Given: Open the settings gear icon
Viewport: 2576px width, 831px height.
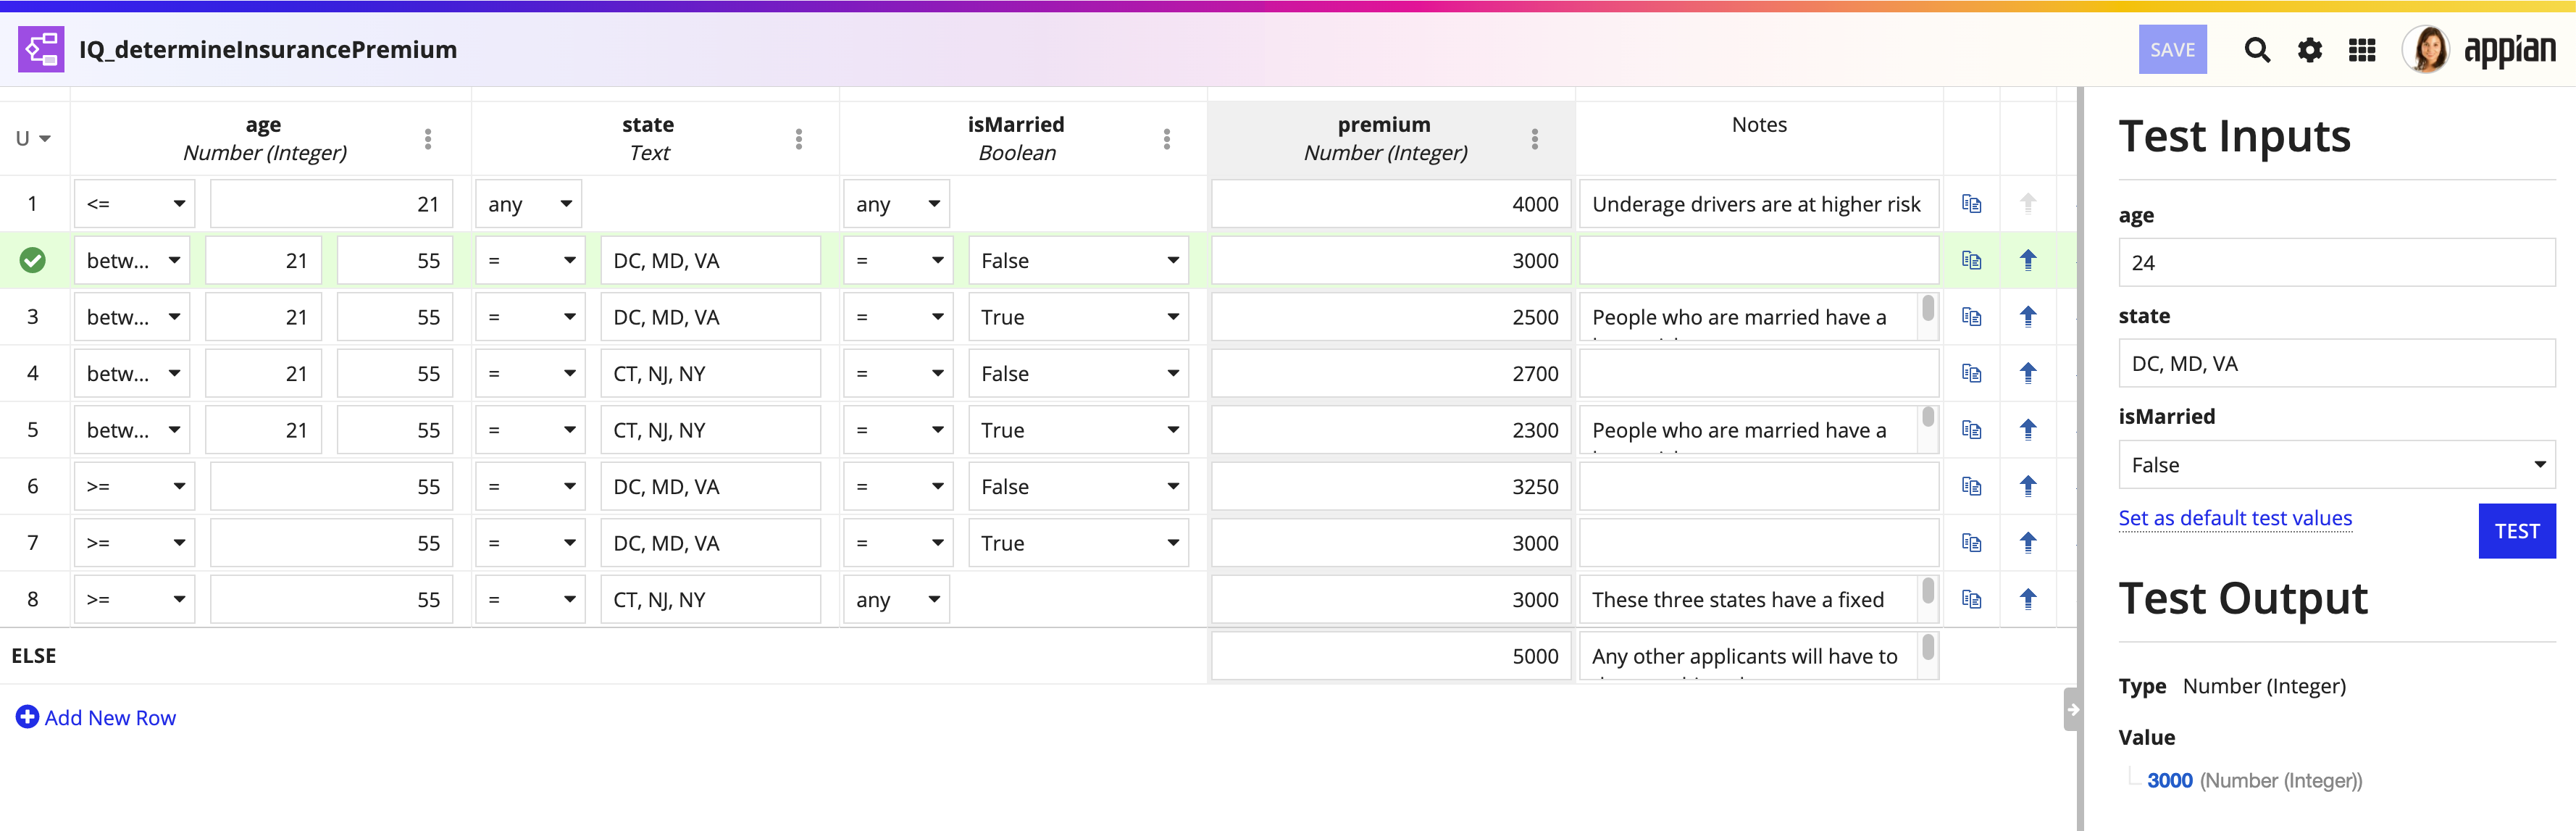Looking at the screenshot, I should click(x=2309, y=50).
